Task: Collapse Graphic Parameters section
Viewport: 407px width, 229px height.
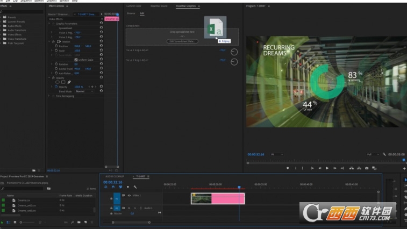Action: 49,23
